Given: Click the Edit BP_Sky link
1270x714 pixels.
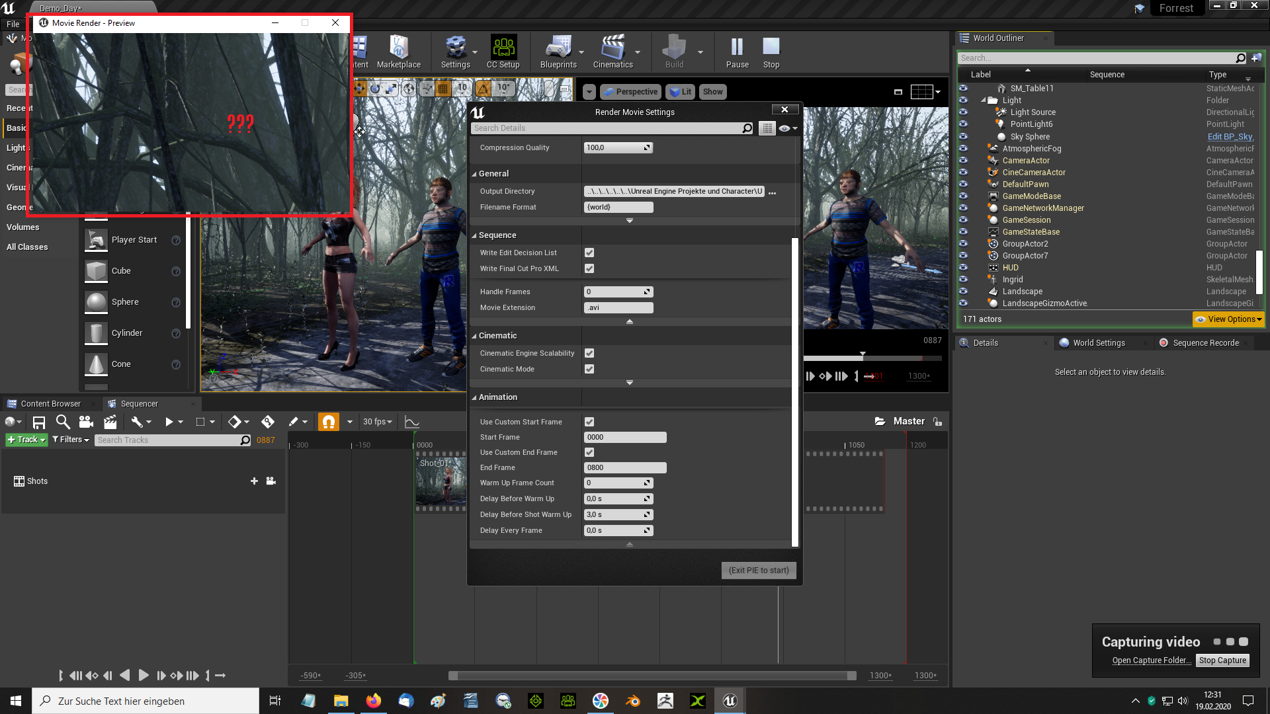Looking at the screenshot, I should click(x=1230, y=137).
